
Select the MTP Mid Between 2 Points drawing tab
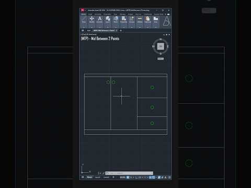[x=104, y=30]
